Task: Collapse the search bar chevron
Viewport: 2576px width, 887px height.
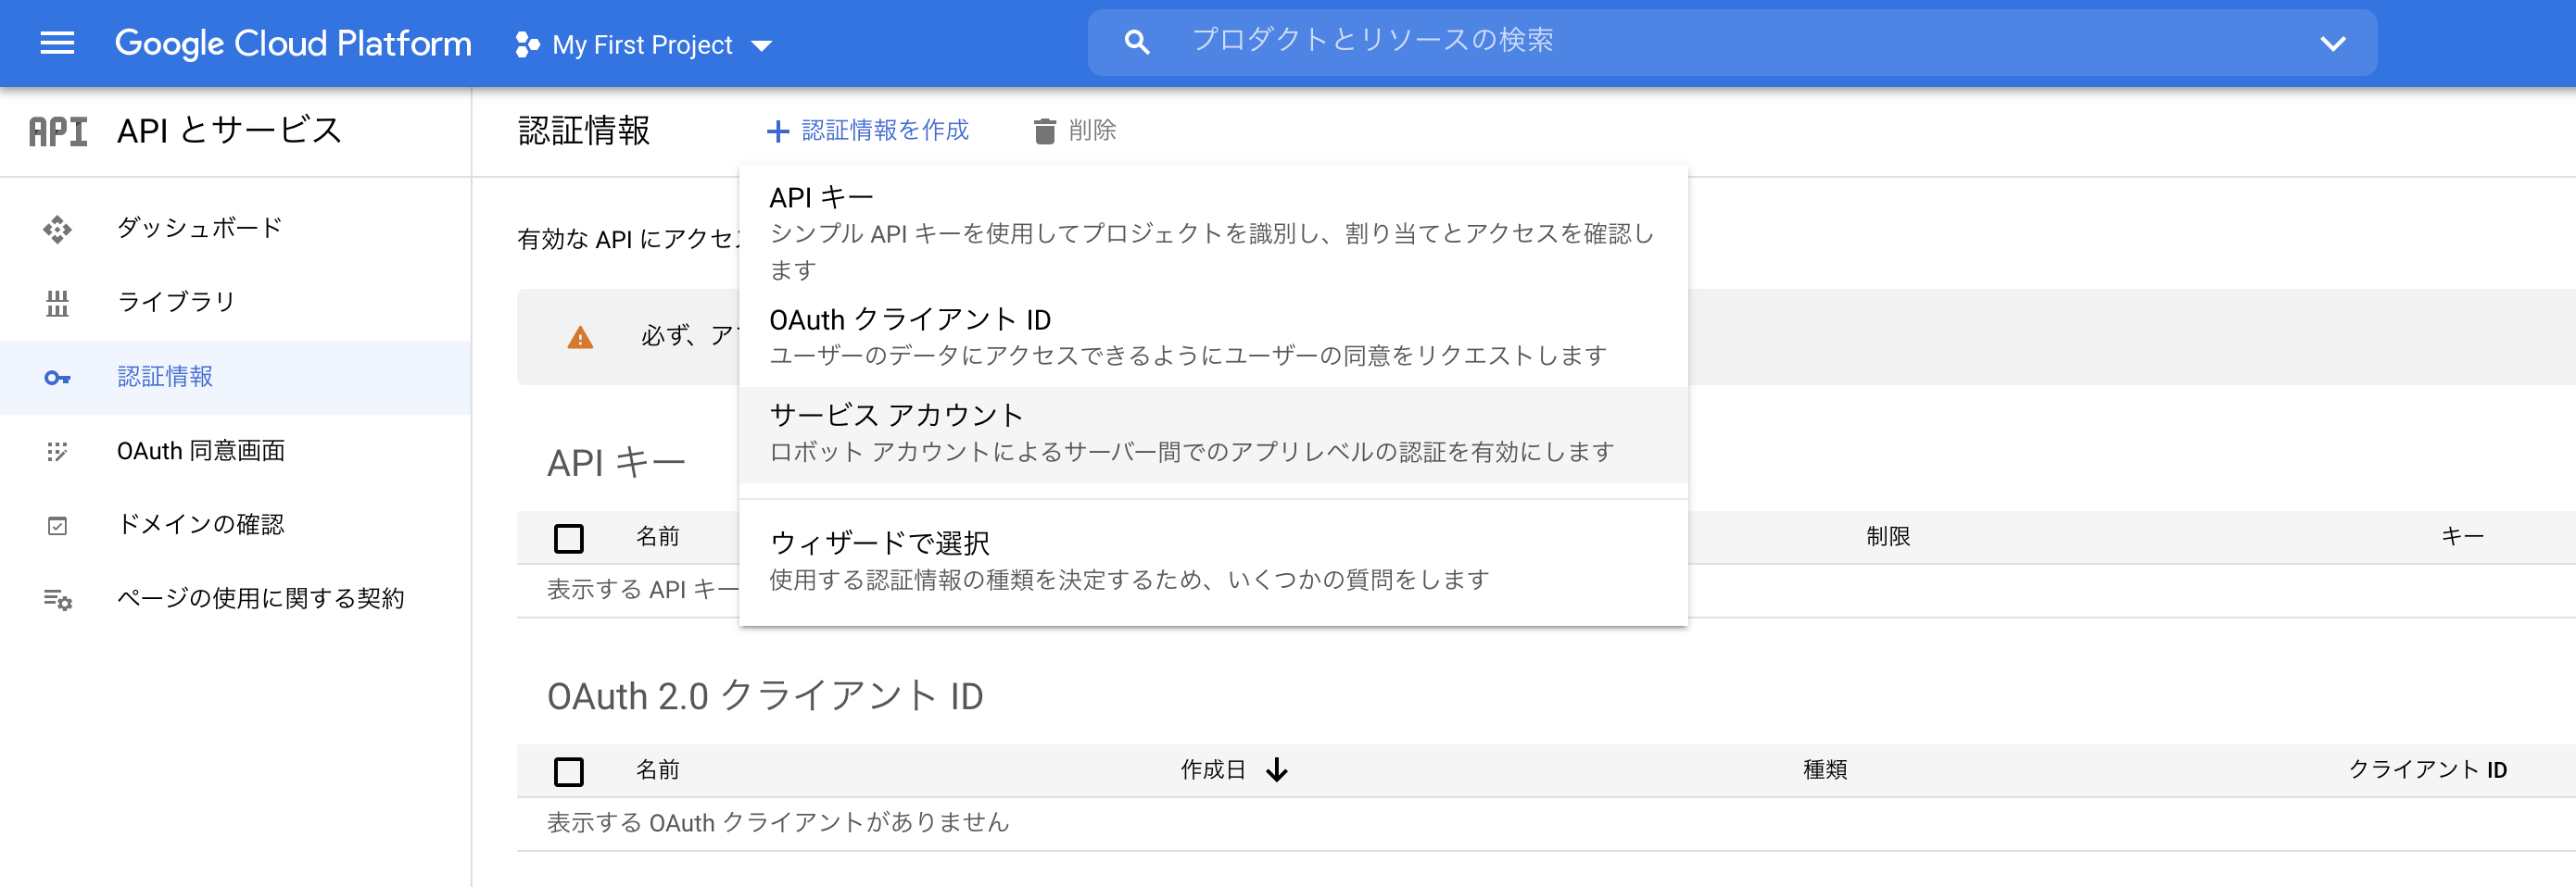Action: pyautogui.click(x=2332, y=43)
